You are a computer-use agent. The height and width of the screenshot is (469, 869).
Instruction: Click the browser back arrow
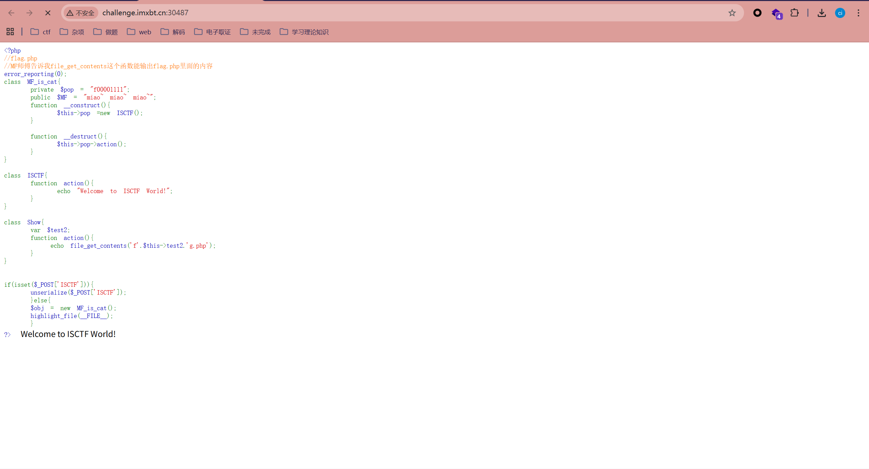click(11, 13)
